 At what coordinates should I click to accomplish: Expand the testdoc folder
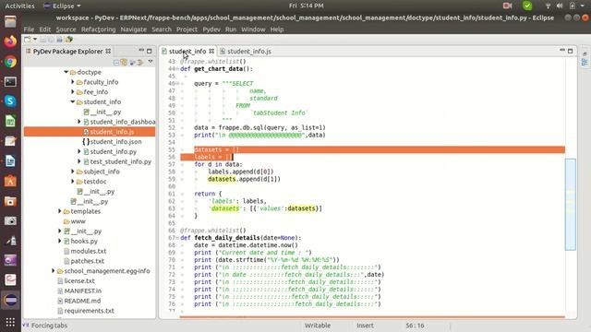point(73,181)
